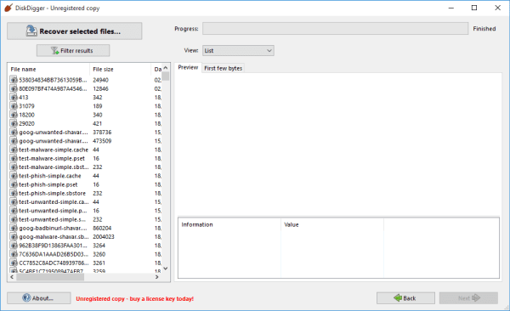Switch to the Preview tab
Screen dimensions: 510x311
coord(188,67)
